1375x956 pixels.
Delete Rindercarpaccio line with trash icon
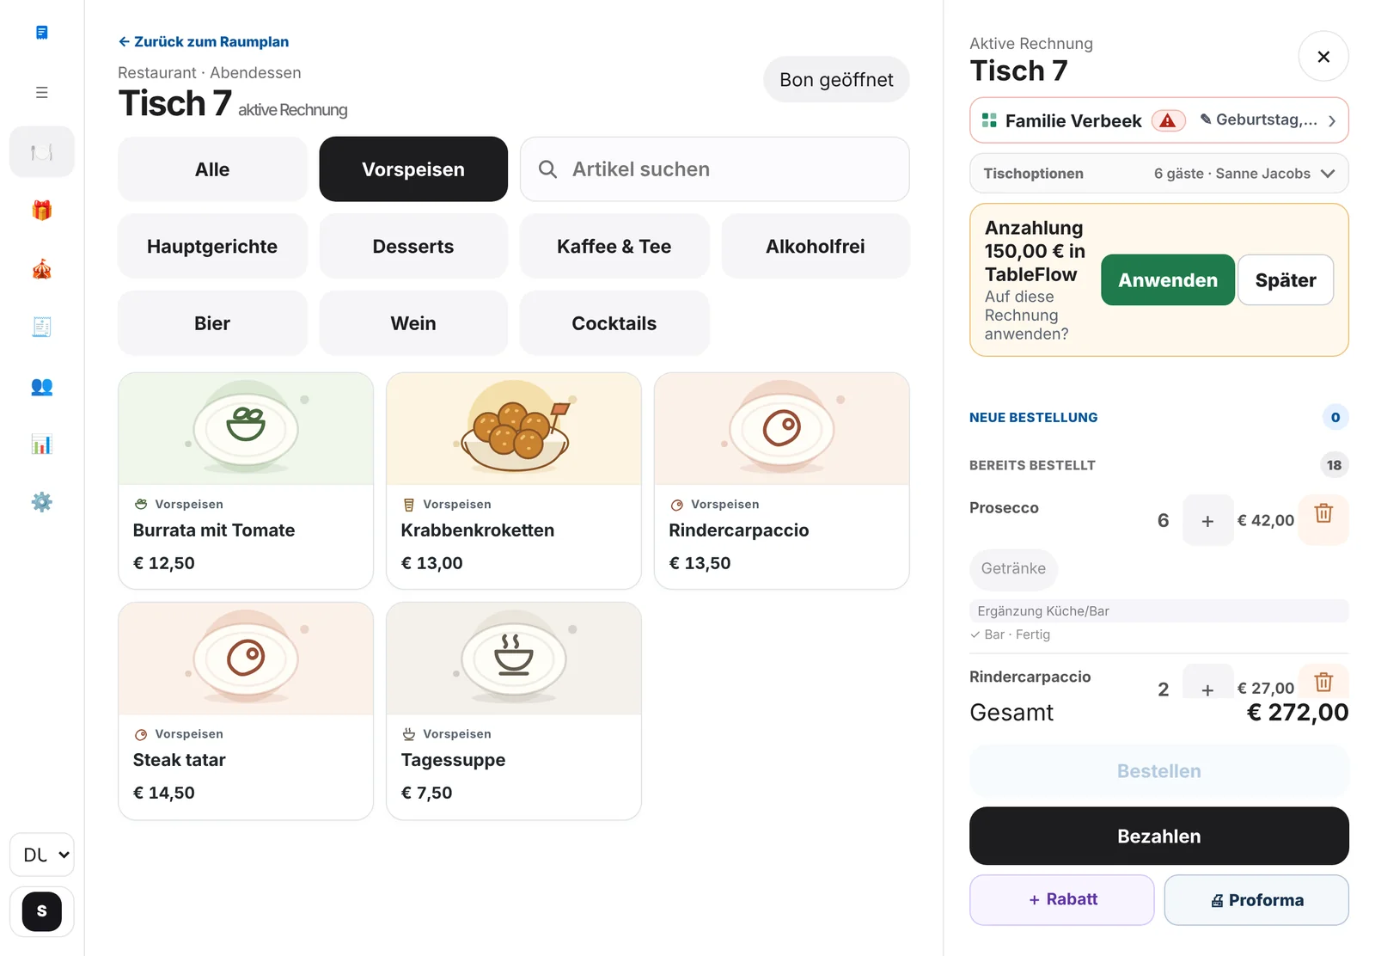1323,682
